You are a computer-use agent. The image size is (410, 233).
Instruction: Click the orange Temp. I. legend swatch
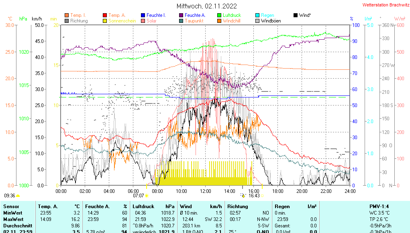pos(67,15)
